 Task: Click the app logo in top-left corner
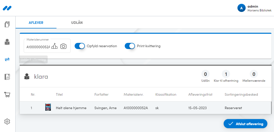[7, 8]
